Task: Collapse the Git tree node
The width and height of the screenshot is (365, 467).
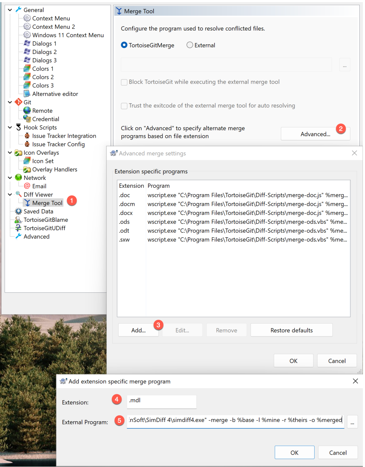Action: tap(10, 102)
